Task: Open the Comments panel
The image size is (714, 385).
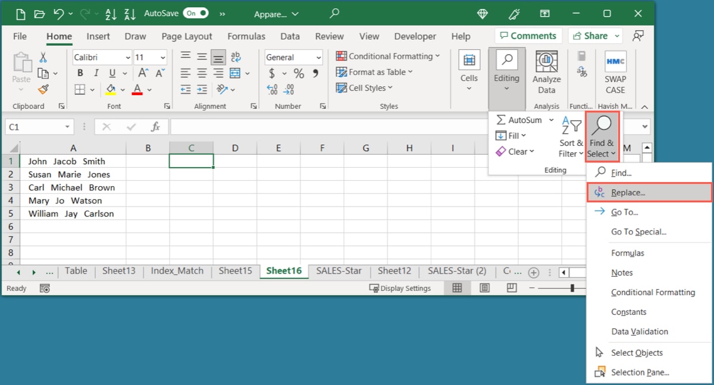Action: tap(528, 35)
